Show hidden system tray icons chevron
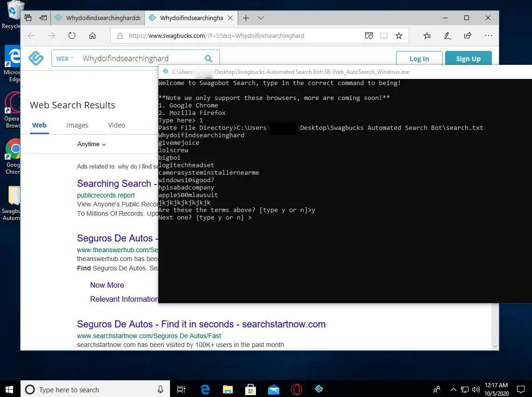The image size is (532, 397). point(453,390)
